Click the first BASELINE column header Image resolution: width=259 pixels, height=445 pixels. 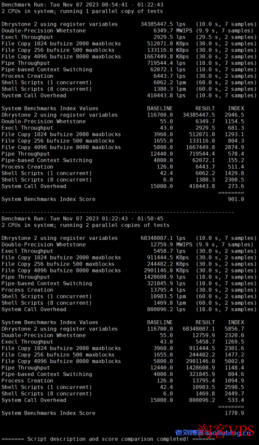click(160, 108)
